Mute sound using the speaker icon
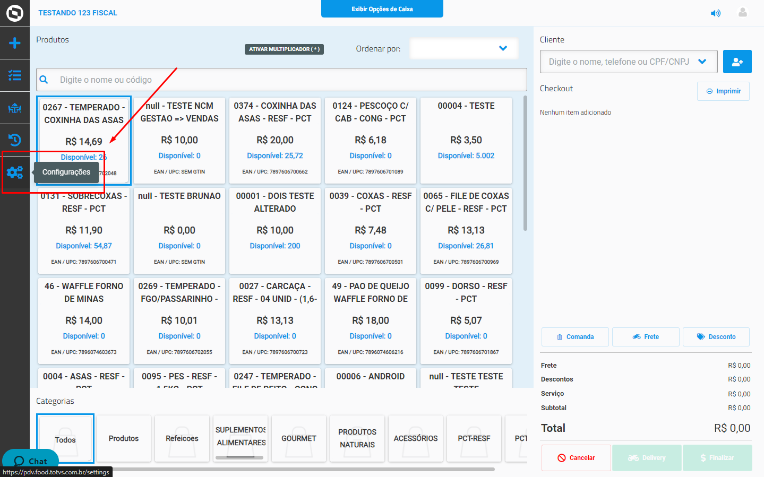This screenshot has width=764, height=477. 716,13
